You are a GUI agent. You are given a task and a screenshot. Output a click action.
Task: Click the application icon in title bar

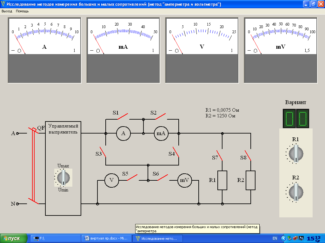(3, 4)
